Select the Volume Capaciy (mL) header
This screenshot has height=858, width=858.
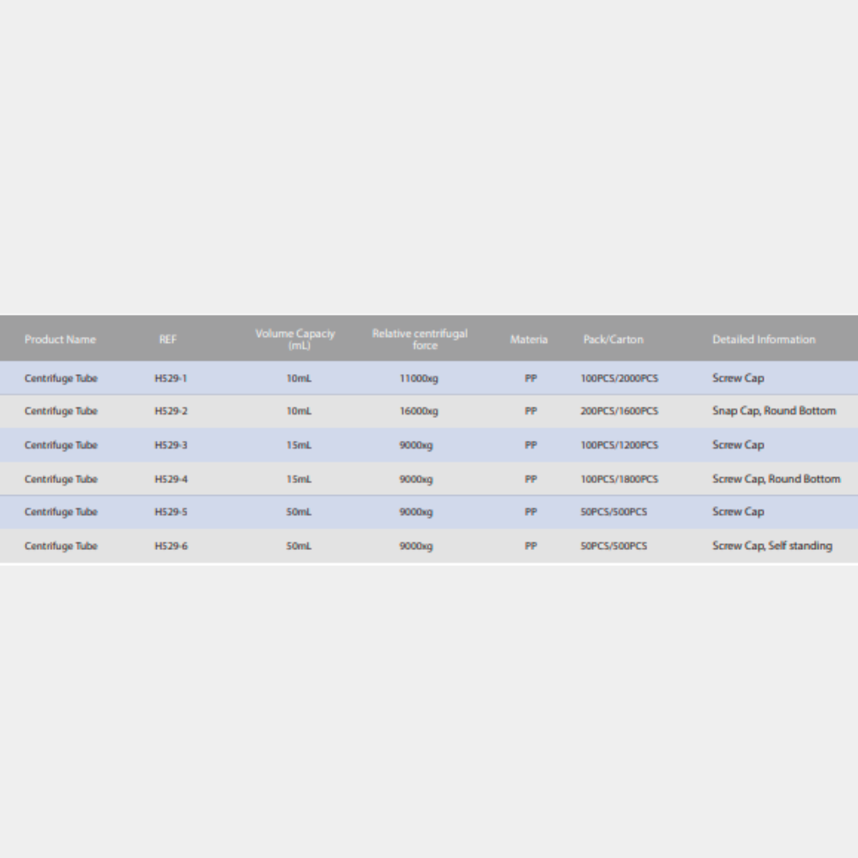coord(295,339)
